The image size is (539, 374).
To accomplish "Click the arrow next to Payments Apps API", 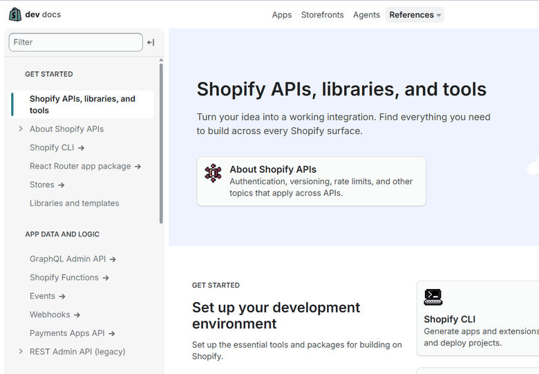I will (x=112, y=334).
